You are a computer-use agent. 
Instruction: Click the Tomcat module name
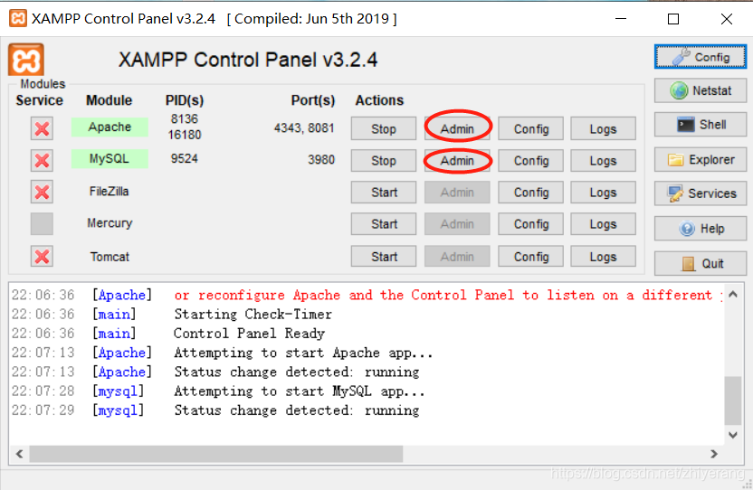pos(110,257)
